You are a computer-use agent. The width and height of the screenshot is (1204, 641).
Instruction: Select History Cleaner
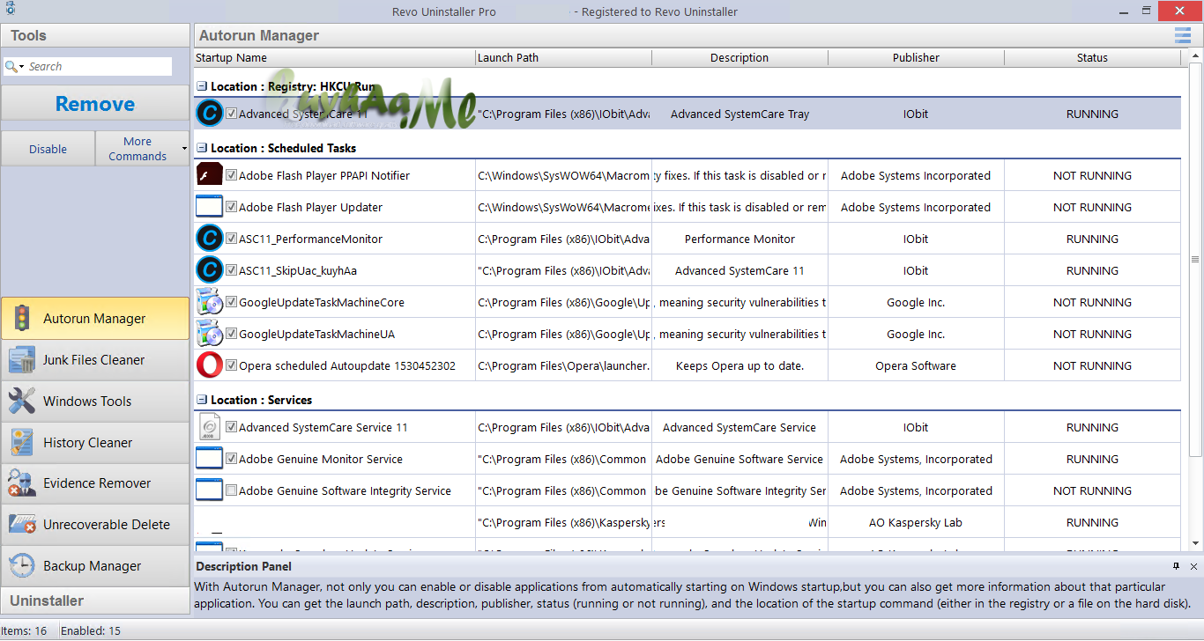tap(95, 442)
